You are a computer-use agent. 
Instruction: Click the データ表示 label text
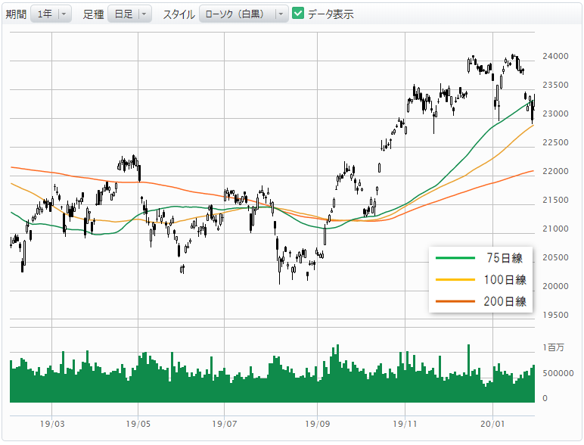tap(331, 14)
